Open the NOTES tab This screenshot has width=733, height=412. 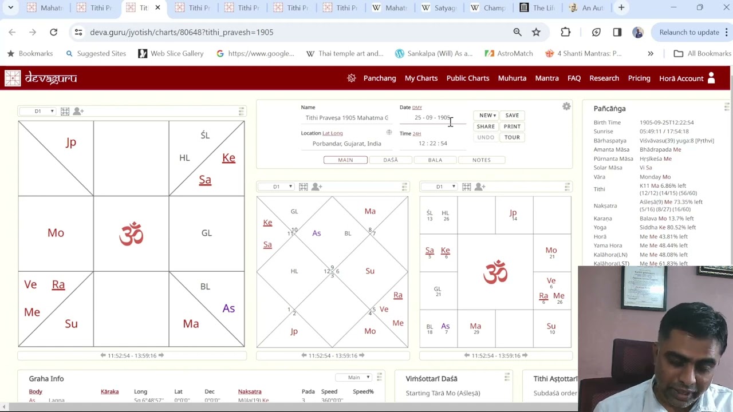point(482,160)
